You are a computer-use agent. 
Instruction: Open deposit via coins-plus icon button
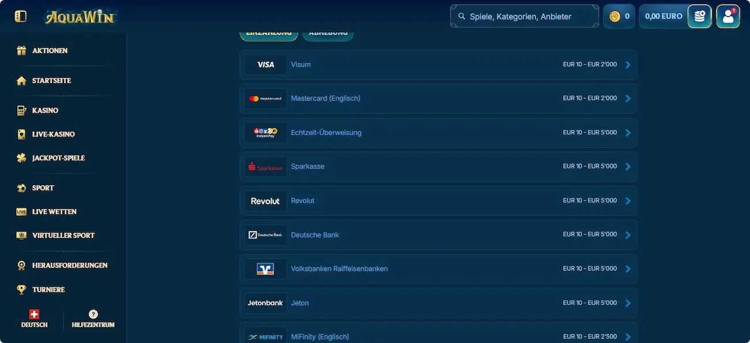700,16
